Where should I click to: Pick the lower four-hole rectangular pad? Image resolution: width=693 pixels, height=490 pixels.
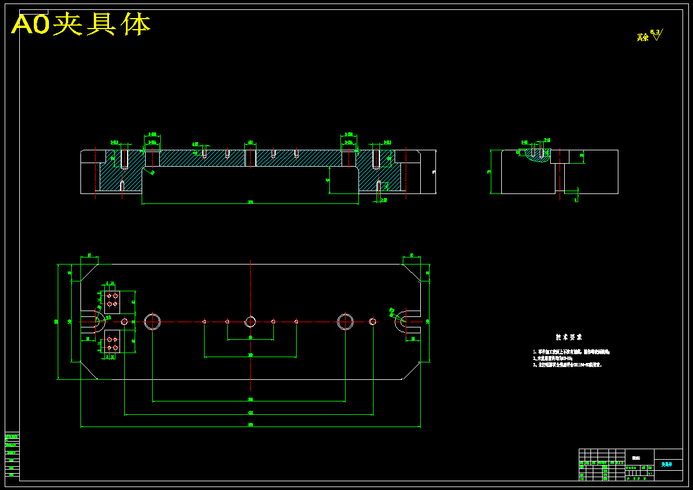pos(112,341)
